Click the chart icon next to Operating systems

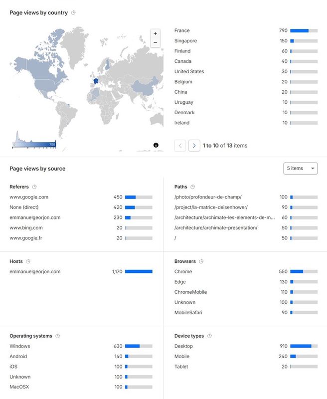tap(58, 336)
